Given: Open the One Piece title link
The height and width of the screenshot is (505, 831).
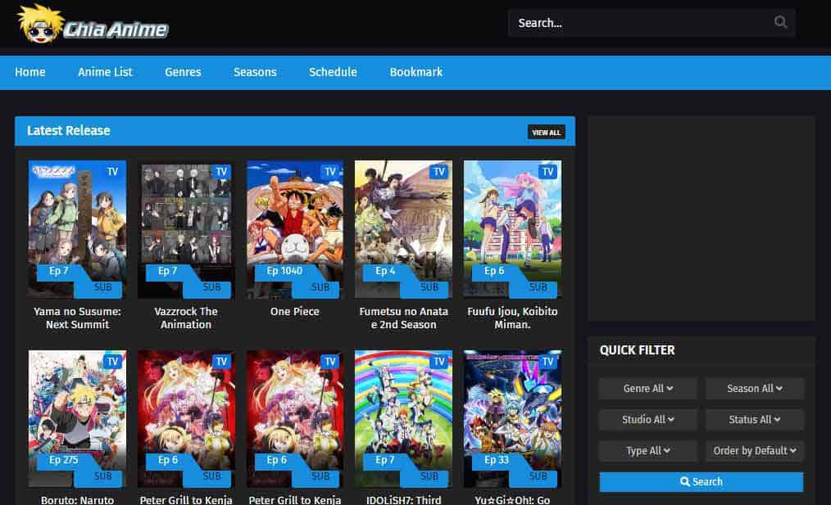Looking at the screenshot, I should [295, 312].
